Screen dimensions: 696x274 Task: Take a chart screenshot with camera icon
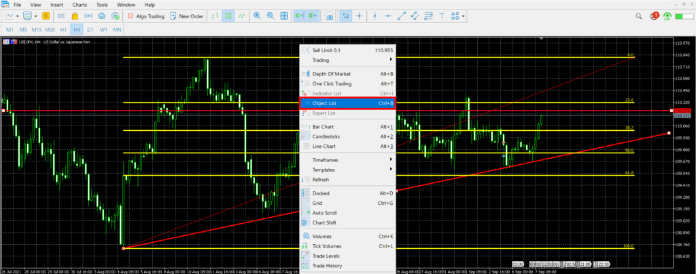coord(330,16)
